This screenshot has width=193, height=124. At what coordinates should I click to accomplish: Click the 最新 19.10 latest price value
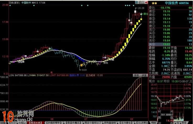pos(167,48)
